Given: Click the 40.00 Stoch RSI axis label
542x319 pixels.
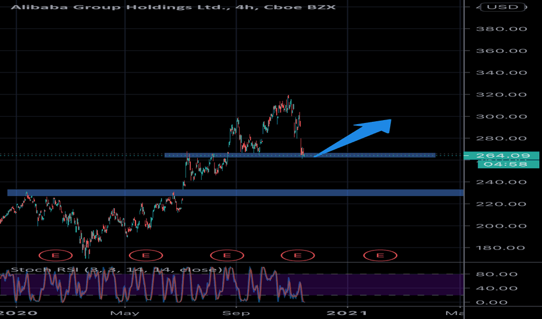Looking at the screenshot, I should coord(497,288).
